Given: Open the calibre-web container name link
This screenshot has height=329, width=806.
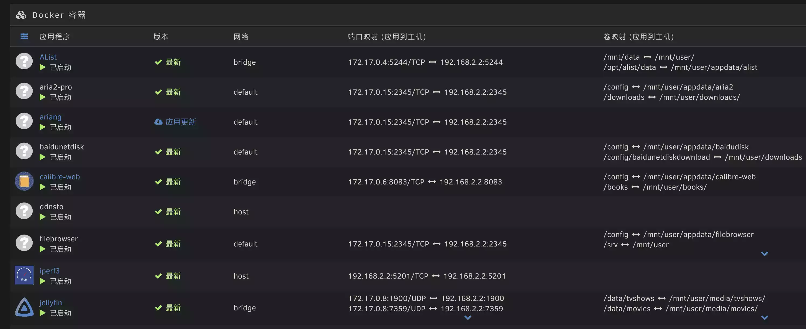Looking at the screenshot, I should [x=60, y=177].
